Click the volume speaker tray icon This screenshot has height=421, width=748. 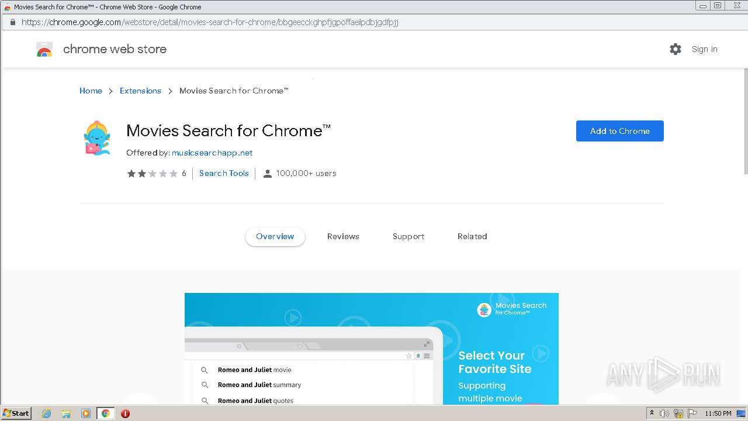(664, 413)
